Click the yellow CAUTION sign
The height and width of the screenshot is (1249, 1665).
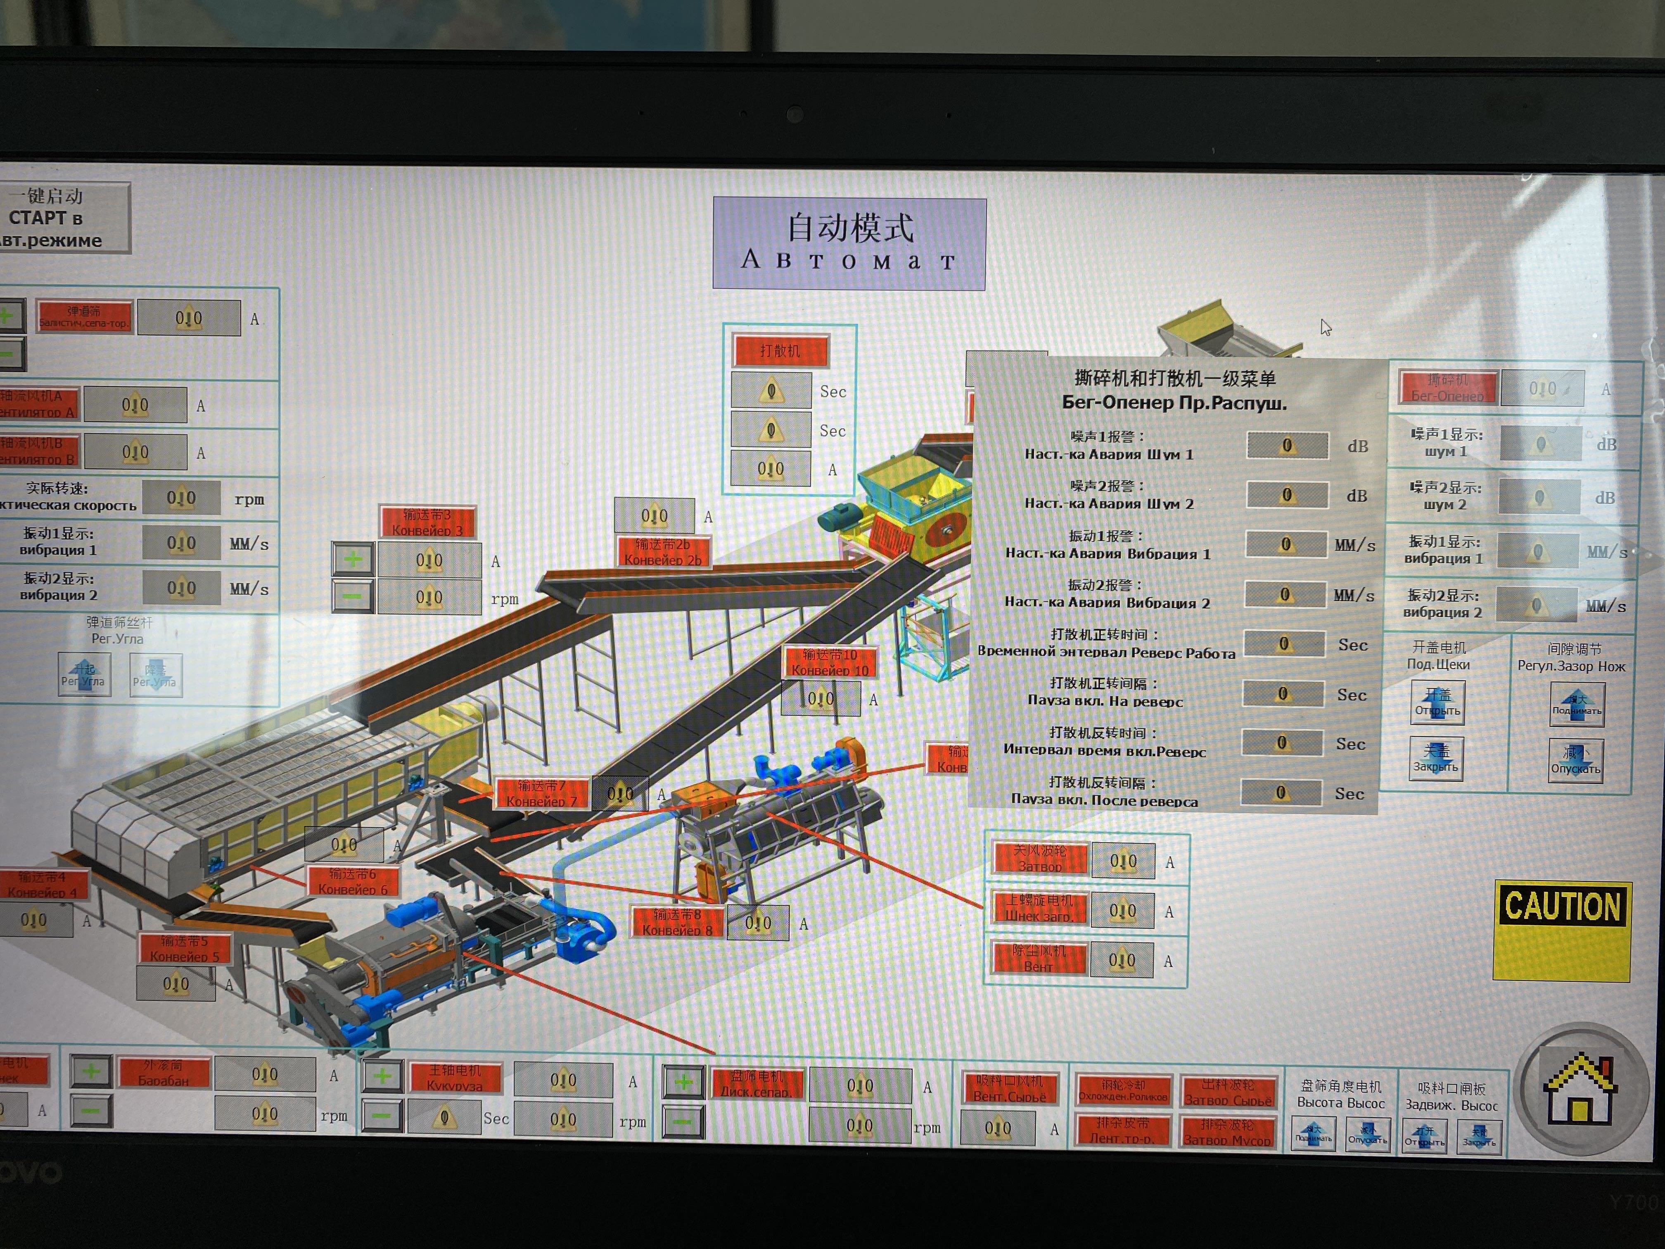(1562, 931)
